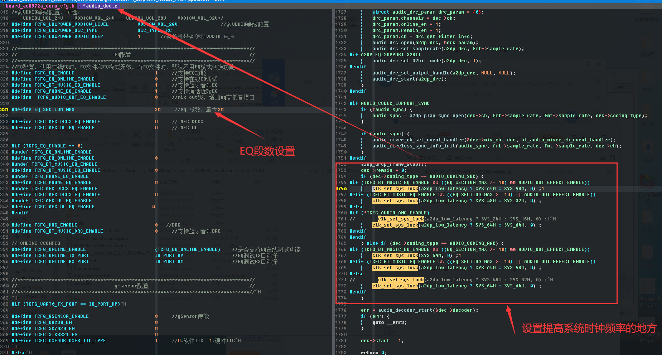Click return 0 on line 1783
This screenshot has width=662, height=355.
click(x=372, y=353)
